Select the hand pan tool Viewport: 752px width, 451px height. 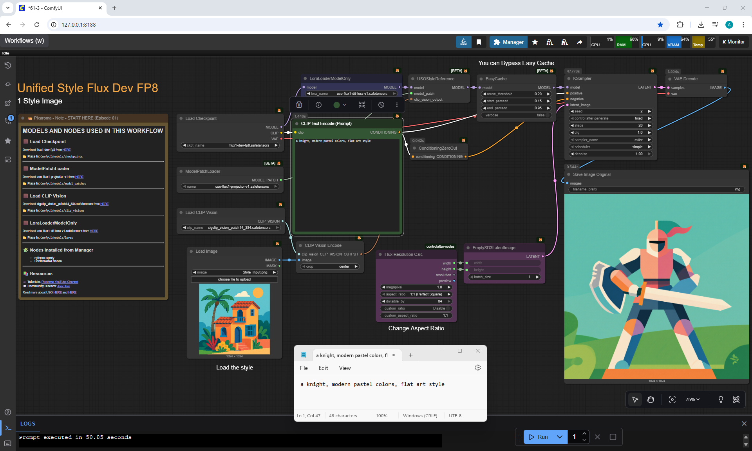[651, 399]
